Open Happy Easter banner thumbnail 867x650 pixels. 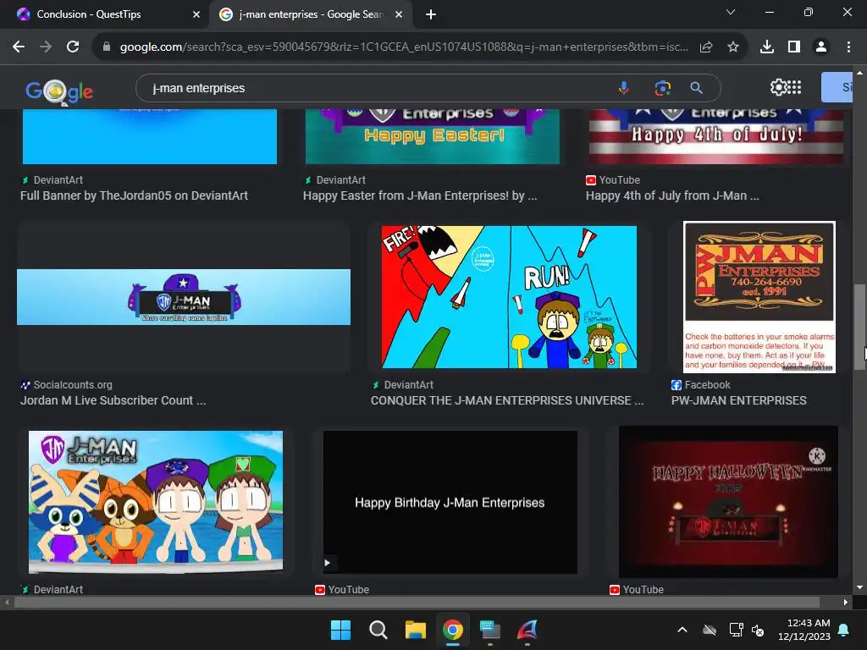pyautogui.click(x=433, y=136)
